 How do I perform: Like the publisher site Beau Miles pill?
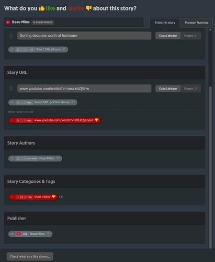pyautogui.click(x=12, y=234)
